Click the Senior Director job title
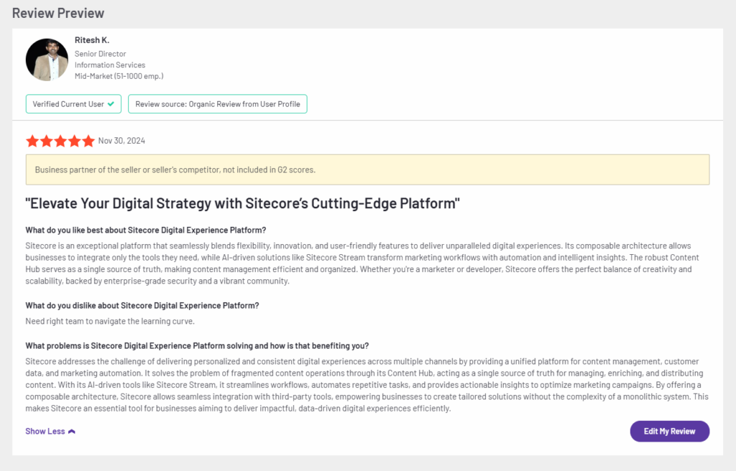Viewport: 736px width, 471px height. tap(101, 54)
